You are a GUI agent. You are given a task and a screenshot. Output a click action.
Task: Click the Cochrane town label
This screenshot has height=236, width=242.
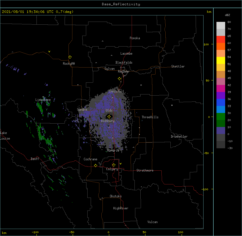click(90, 159)
